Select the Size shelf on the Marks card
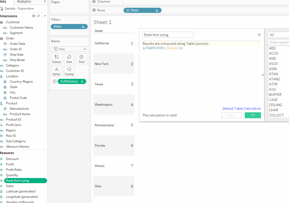The height and width of the screenshot is (203, 289). click(69, 59)
